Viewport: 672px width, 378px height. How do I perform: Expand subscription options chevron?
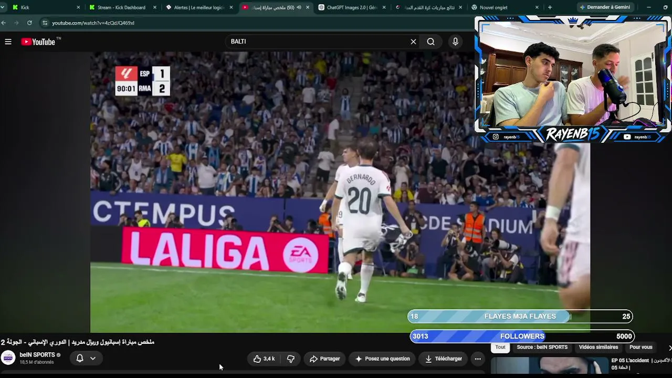pos(93,358)
